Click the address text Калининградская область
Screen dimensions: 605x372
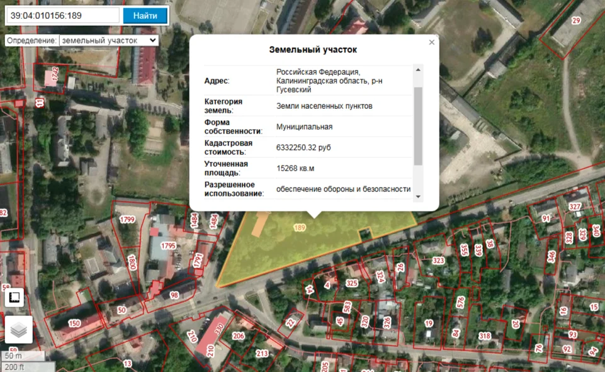point(322,81)
